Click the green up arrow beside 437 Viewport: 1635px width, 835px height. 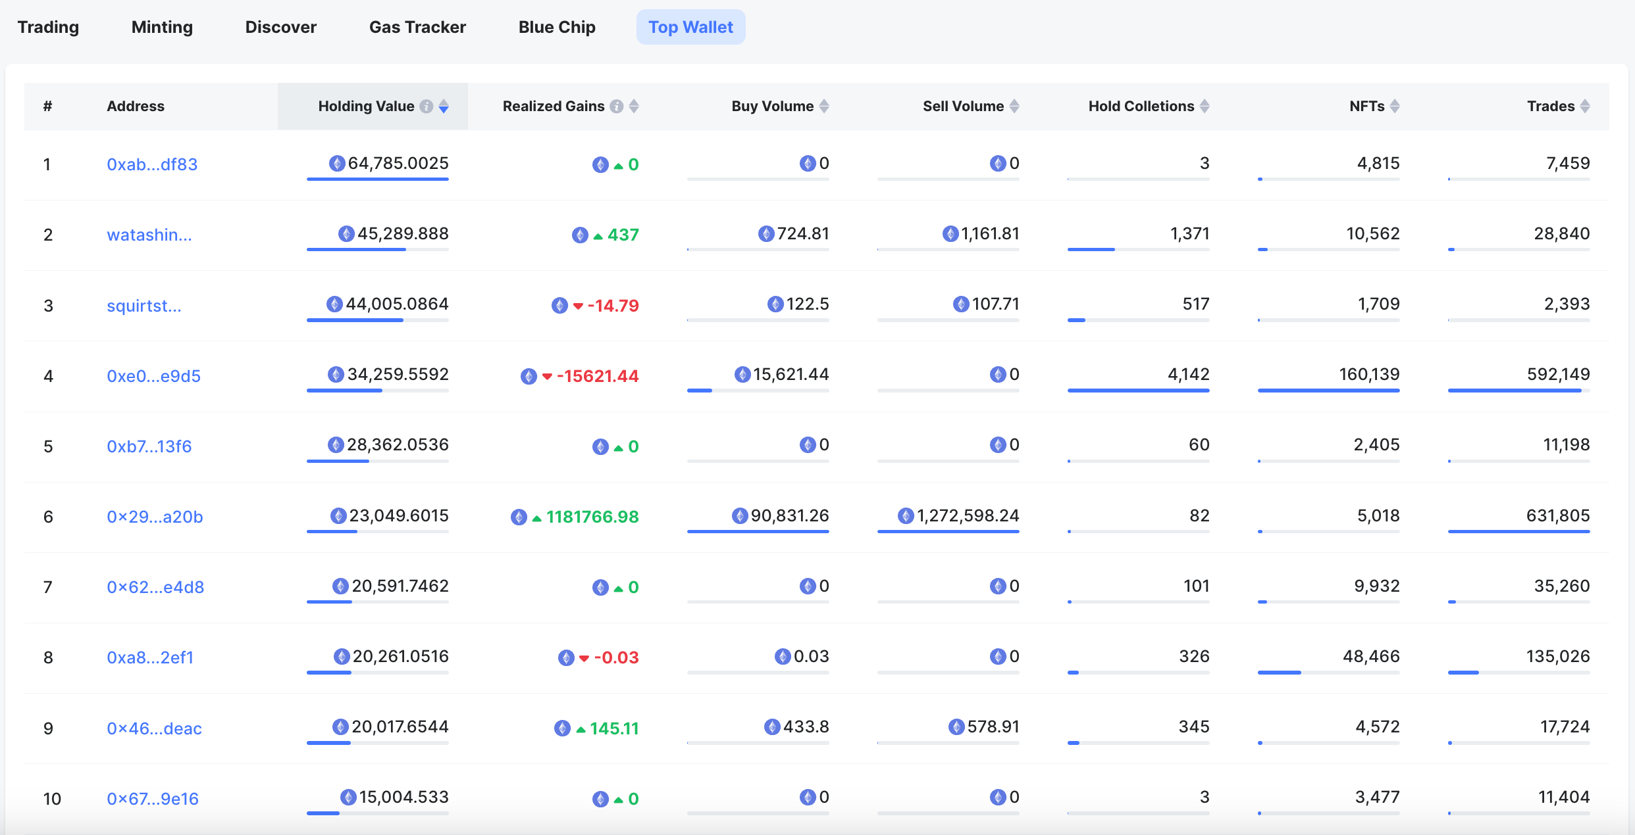(x=598, y=236)
